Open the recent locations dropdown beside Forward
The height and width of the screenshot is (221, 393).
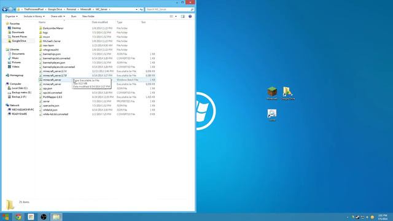14,9
